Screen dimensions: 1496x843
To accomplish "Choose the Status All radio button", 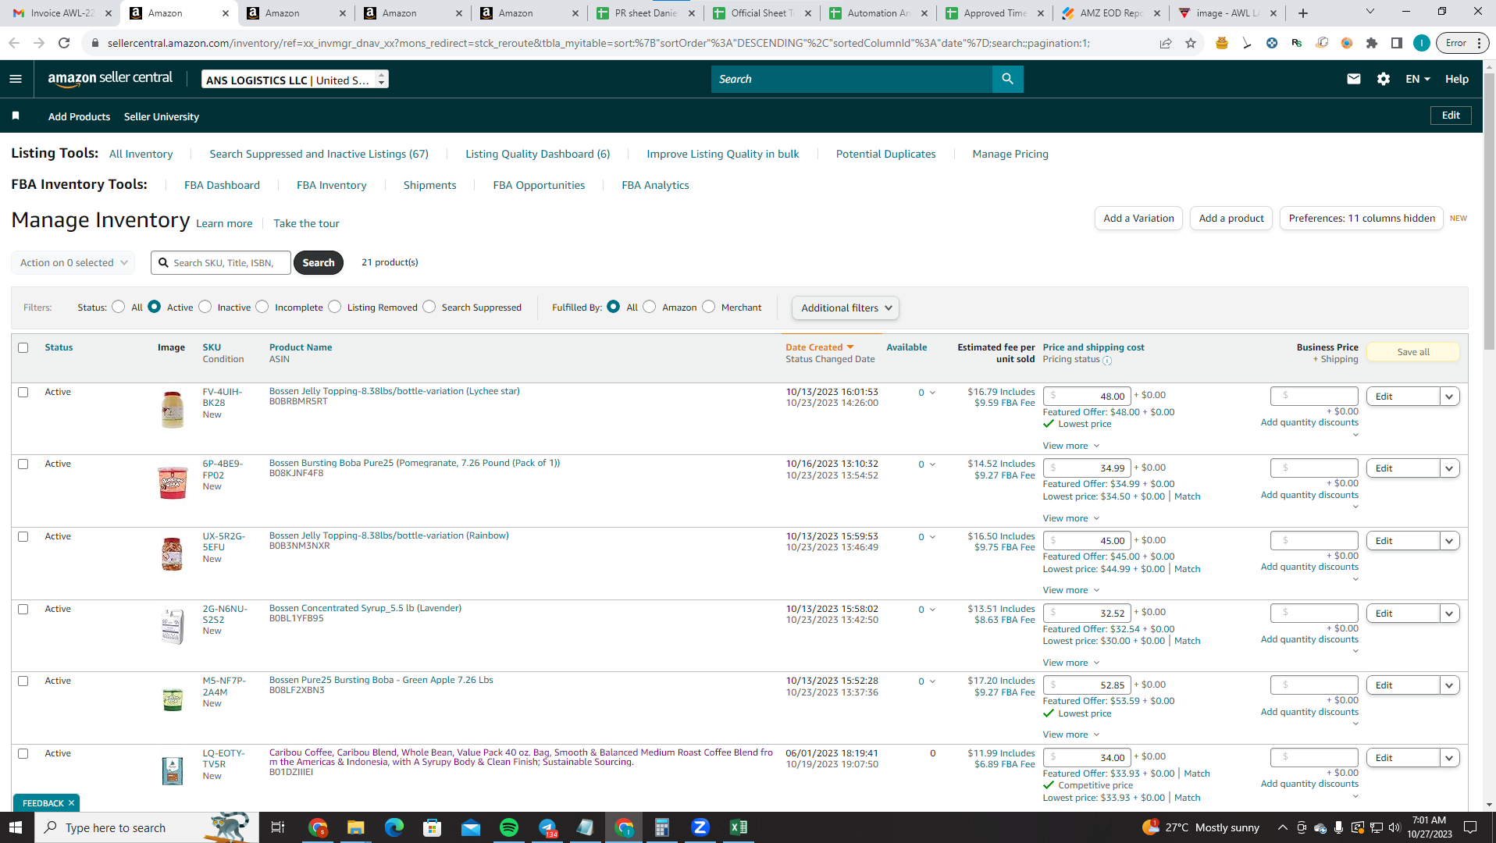I will click(x=119, y=307).
